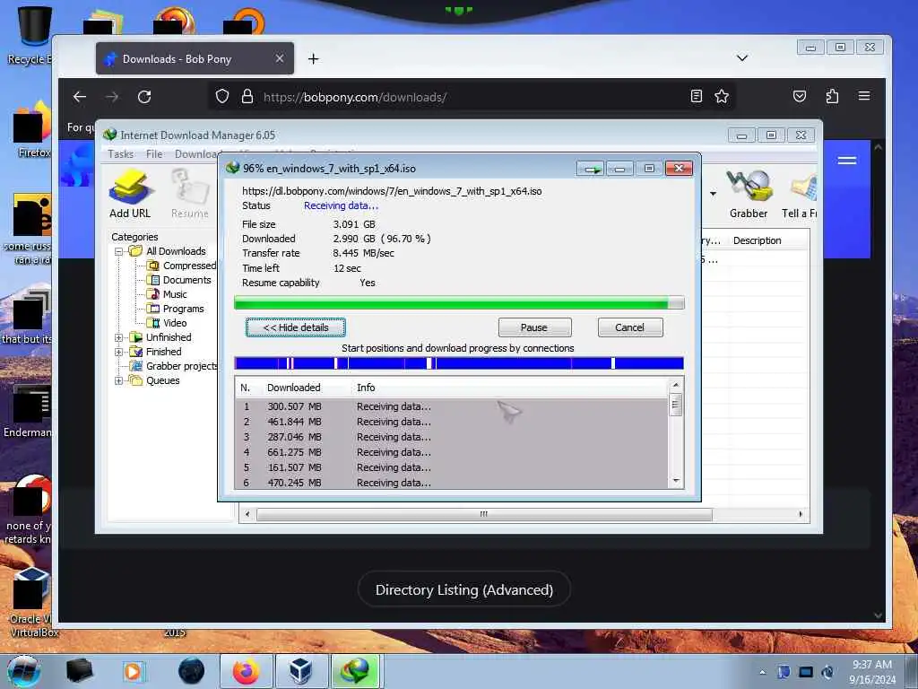Screen dimensions: 918x689
Task: Expand the Queues category node
Action: tap(119, 380)
